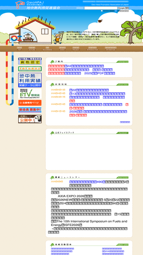The image size is (143, 255).
Task: Click the AXIA EXPO 2026 newsletter line
Action: pos(75,196)
